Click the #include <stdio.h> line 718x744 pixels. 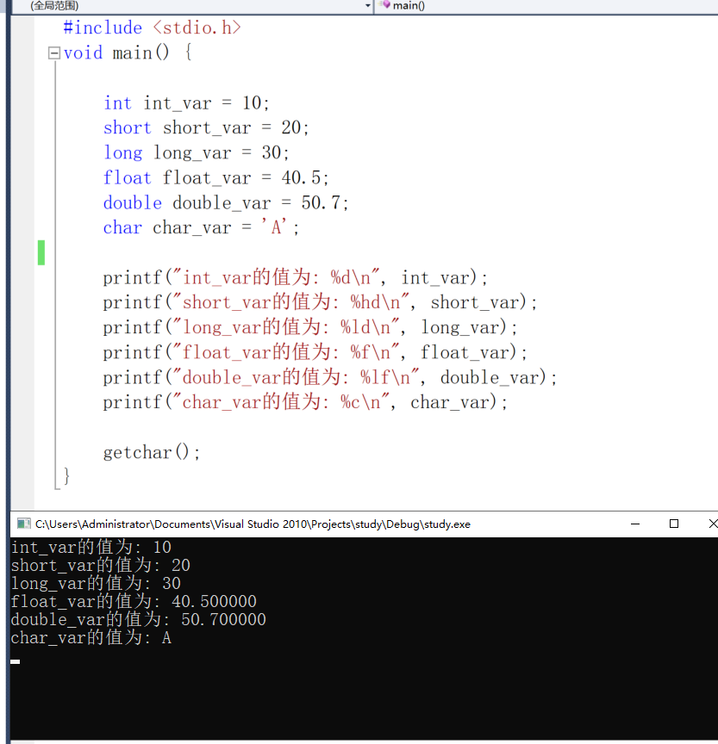coord(152,28)
